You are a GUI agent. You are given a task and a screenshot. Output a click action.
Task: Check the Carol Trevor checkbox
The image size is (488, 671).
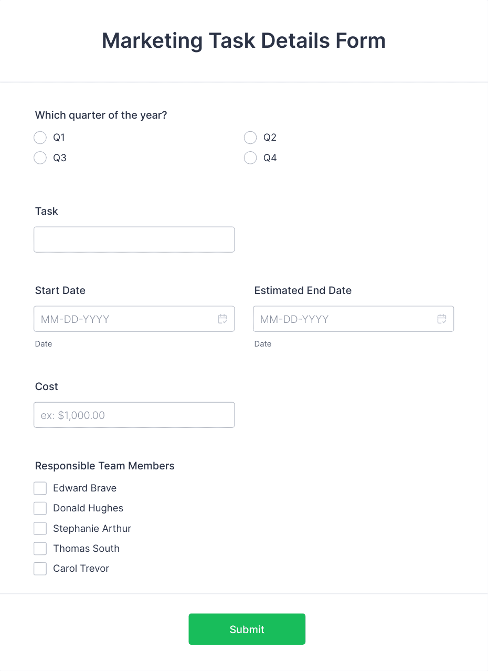pyautogui.click(x=40, y=569)
